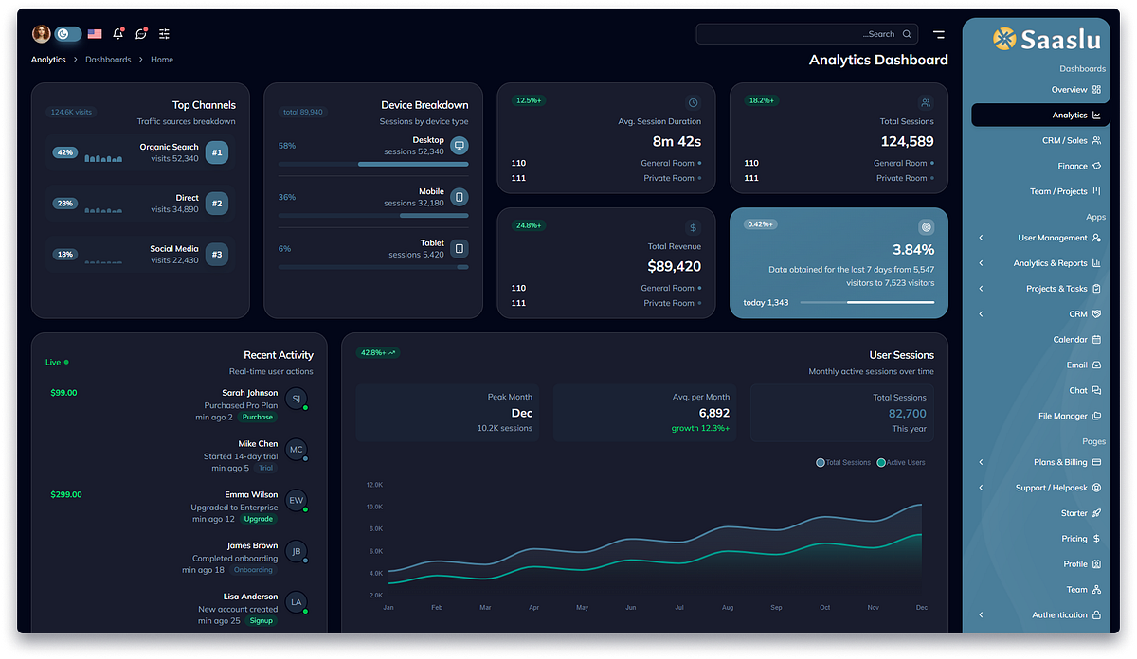Expand the Analytics & Reports submenu
Image resolution: width=1137 pixels, height=659 pixels.
point(1039,263)
